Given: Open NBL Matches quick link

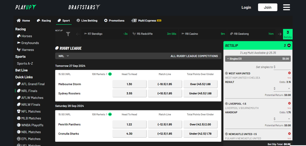Looking at the screenshot, I should (29, 132).
